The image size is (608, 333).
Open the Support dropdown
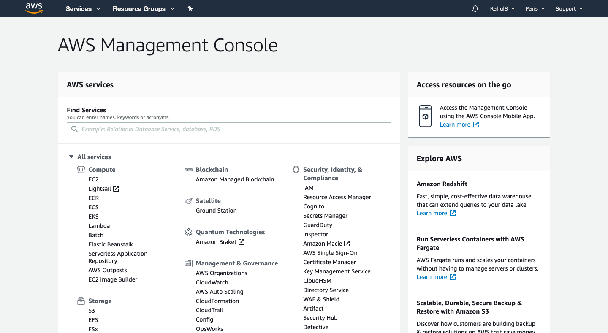click(569, 8)
